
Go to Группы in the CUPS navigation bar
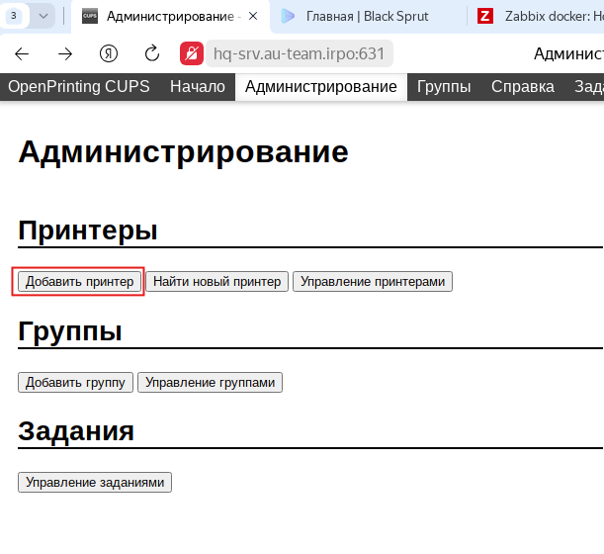click(443, 87)
